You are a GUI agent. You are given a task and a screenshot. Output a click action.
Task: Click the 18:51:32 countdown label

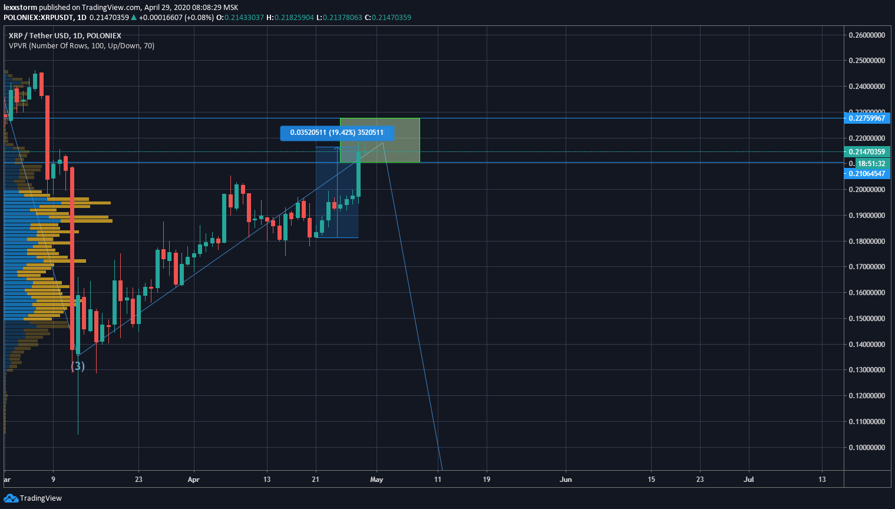871,164
